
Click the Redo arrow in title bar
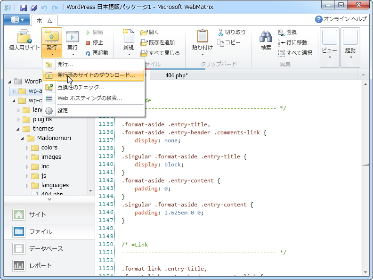(55, 8)
